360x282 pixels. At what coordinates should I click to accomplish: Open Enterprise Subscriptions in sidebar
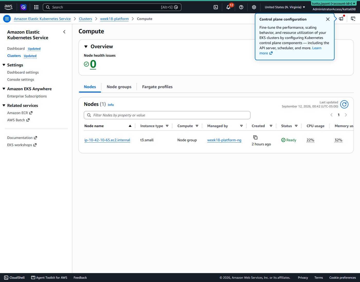tap(27, 96)
